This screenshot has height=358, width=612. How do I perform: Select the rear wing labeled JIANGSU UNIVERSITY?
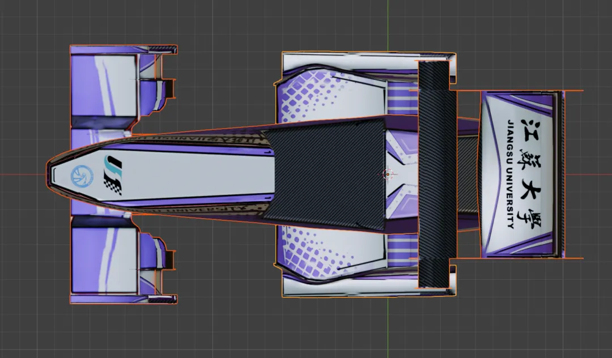click(x=522, y=174)
